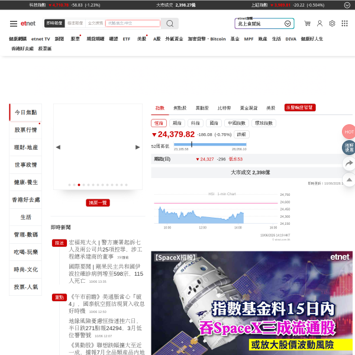The image size is (355, 355).
Task: Select the 中國指數 index pill
Action: pos(237,123)
